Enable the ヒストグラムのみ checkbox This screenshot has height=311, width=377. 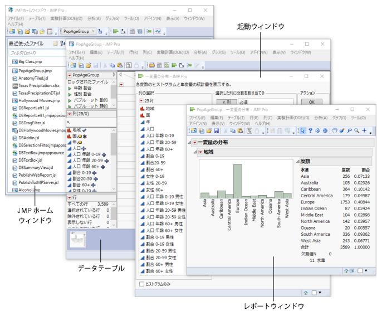point(141,284)
